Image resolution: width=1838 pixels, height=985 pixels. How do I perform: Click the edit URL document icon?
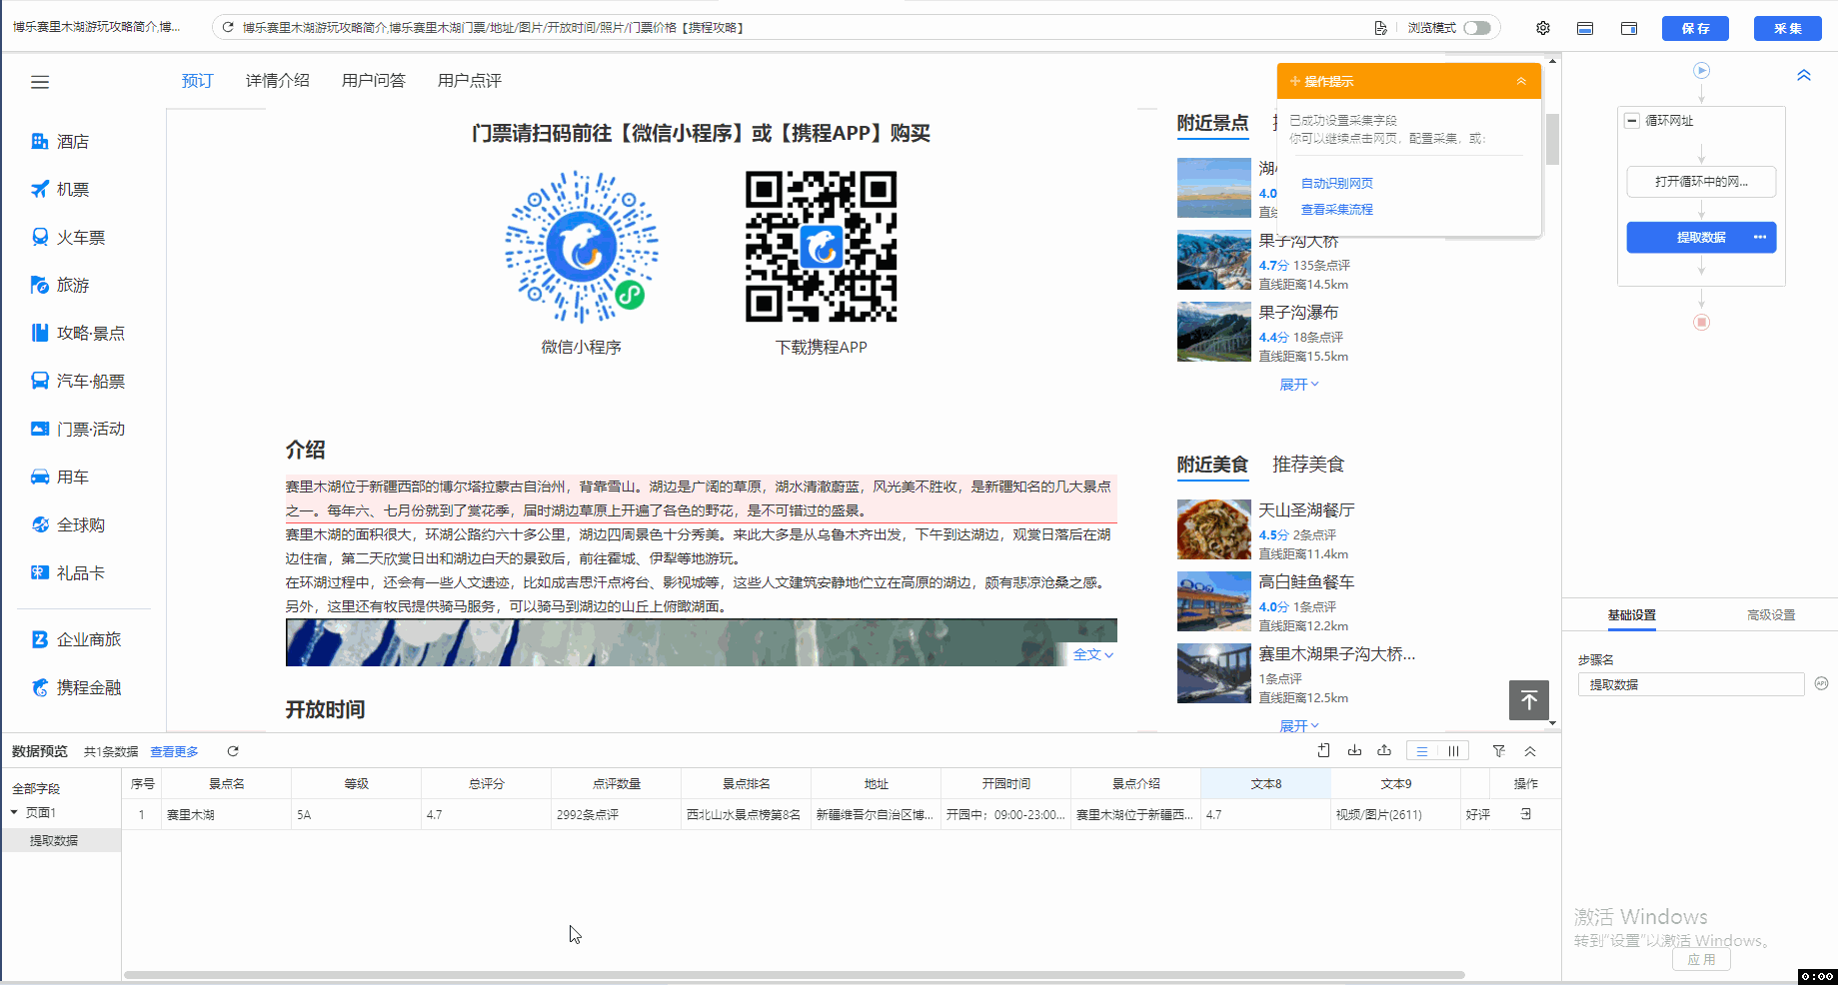click(1380, 28)
